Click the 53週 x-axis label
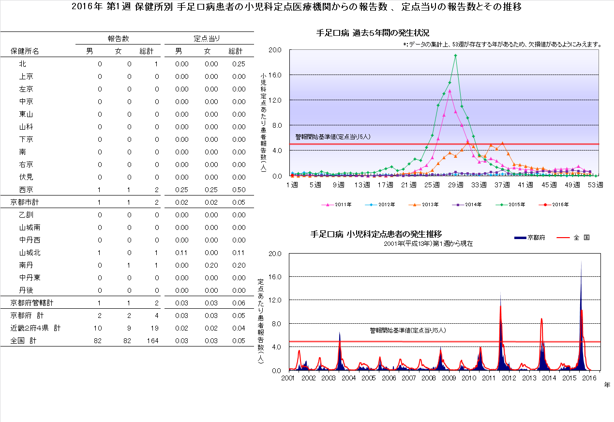 click(596, 184)
